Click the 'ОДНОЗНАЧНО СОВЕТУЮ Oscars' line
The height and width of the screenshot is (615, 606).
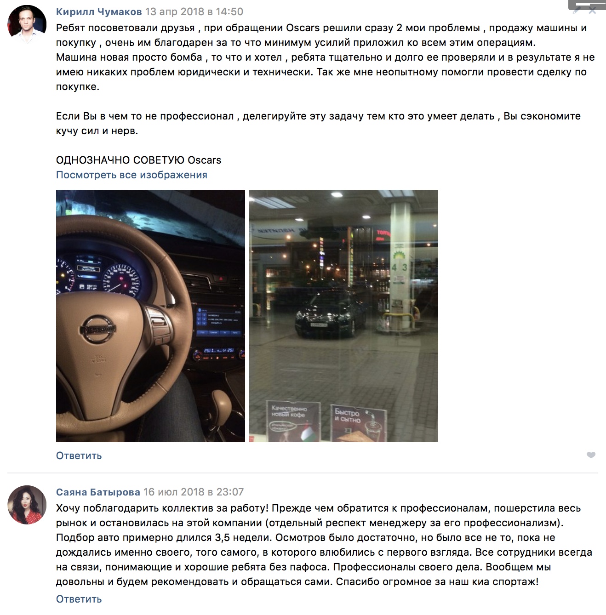tap(138, 160)
